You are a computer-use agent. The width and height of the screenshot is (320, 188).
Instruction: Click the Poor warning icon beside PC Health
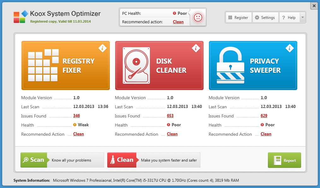(174, 13)
